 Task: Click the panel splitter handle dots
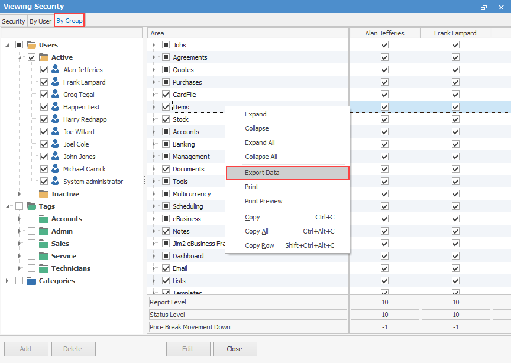tap(144, 181)
